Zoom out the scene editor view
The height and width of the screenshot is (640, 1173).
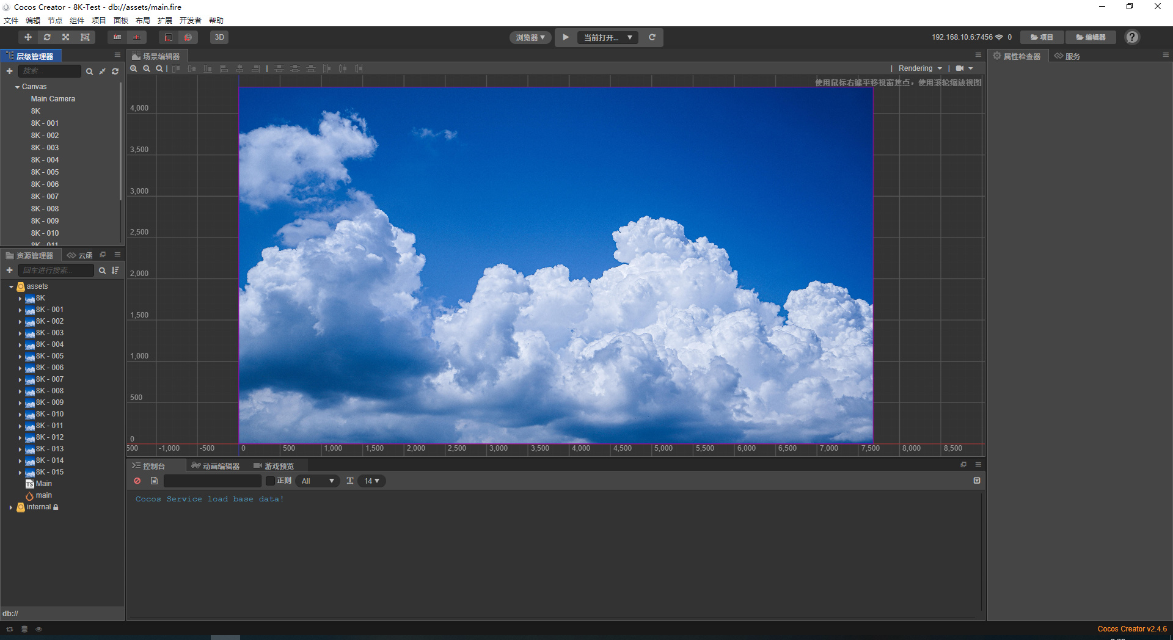[x=147, y=68]
